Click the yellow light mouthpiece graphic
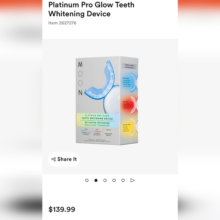 pos(134,127)
